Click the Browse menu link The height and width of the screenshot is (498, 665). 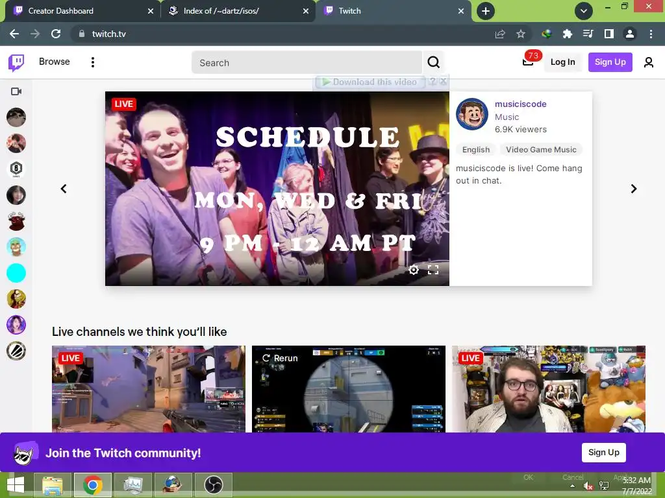[x=55, y=62]
